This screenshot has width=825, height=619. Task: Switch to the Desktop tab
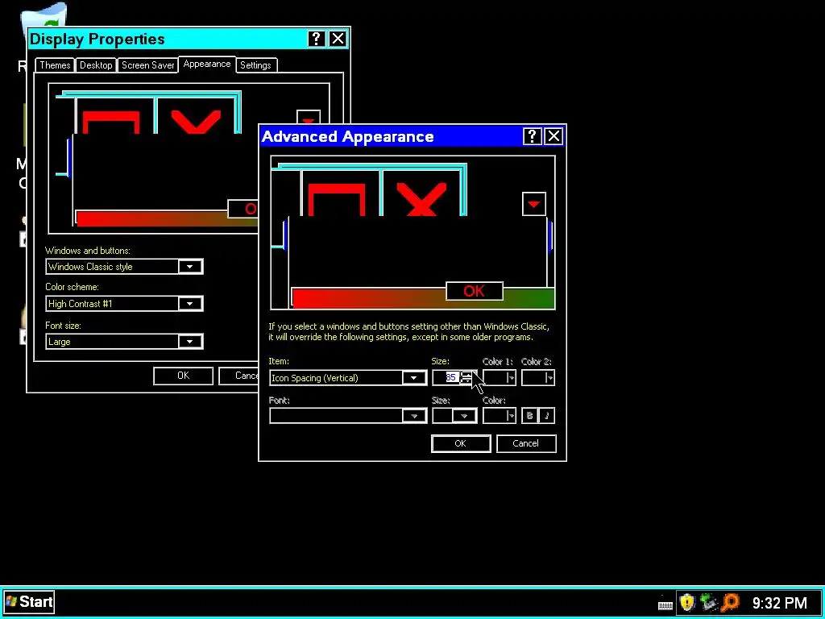[96, 65]
